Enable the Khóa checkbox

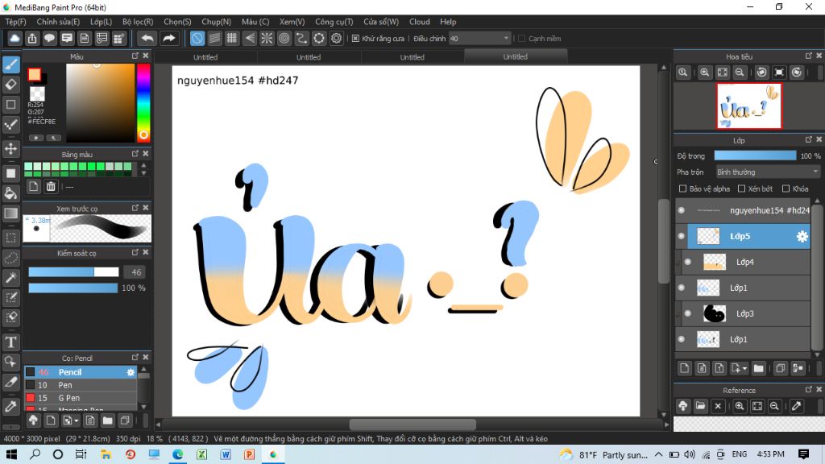pyautogui.click(x=786, y=188)
